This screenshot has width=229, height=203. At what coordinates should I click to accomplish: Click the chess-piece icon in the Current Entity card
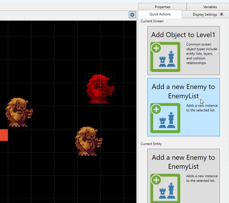pyautogui.click(x=165, y=188)
